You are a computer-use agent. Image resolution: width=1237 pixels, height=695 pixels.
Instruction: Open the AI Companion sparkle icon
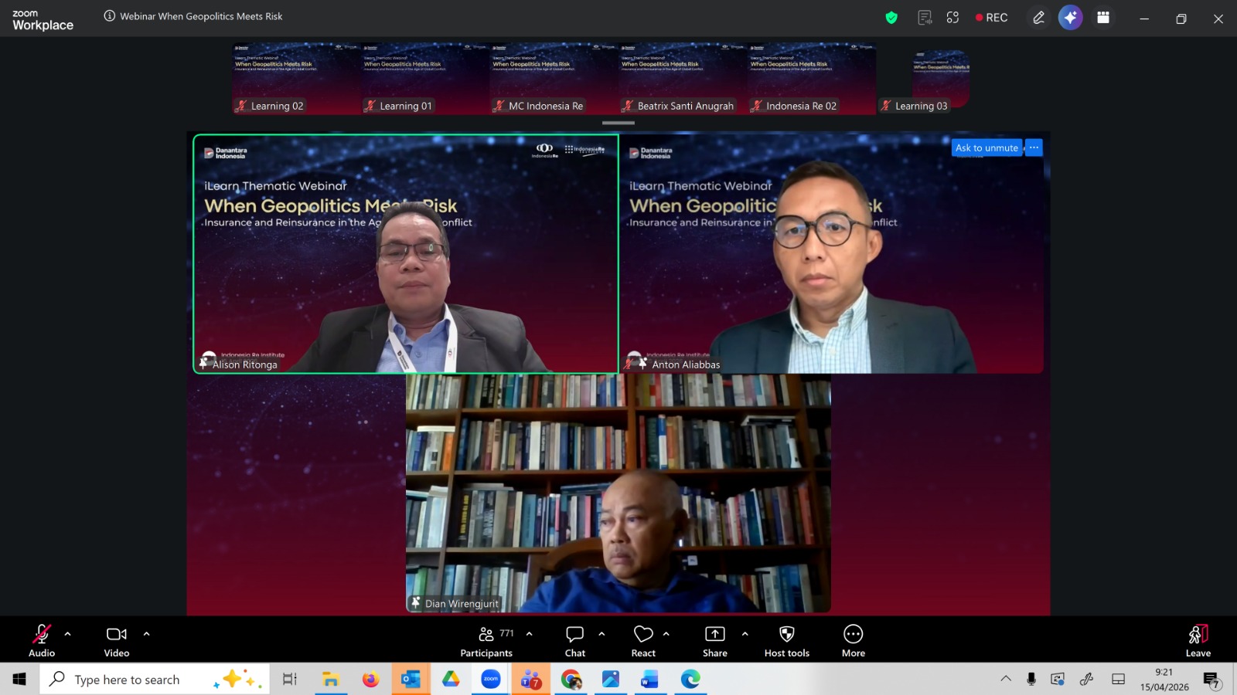1070,18
